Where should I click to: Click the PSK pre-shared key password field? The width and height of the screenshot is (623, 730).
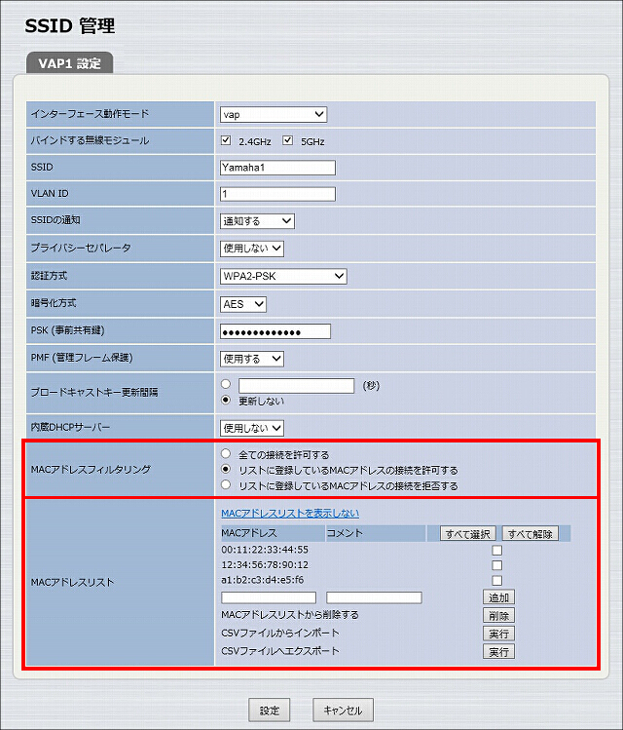275,331
